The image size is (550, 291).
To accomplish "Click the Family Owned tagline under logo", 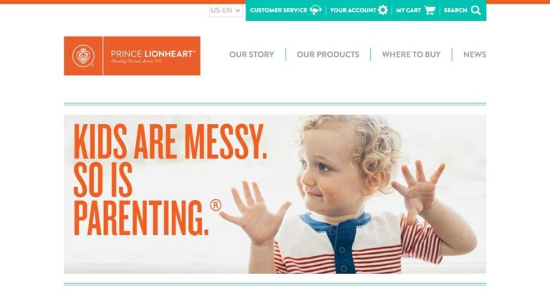I will [x=137, y=62].
